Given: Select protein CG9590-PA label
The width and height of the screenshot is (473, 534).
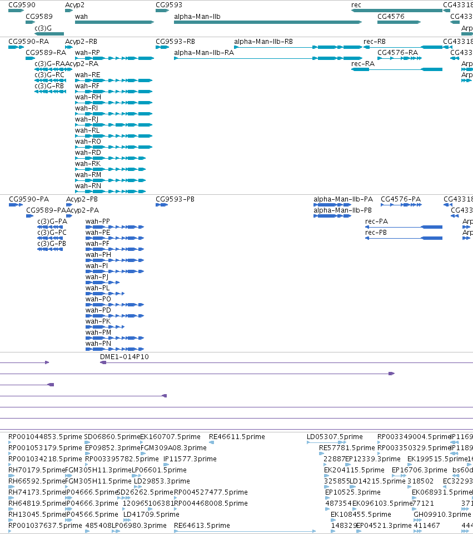Looking at the screenshot, I should pyautogui.click(x=29, y=199).
